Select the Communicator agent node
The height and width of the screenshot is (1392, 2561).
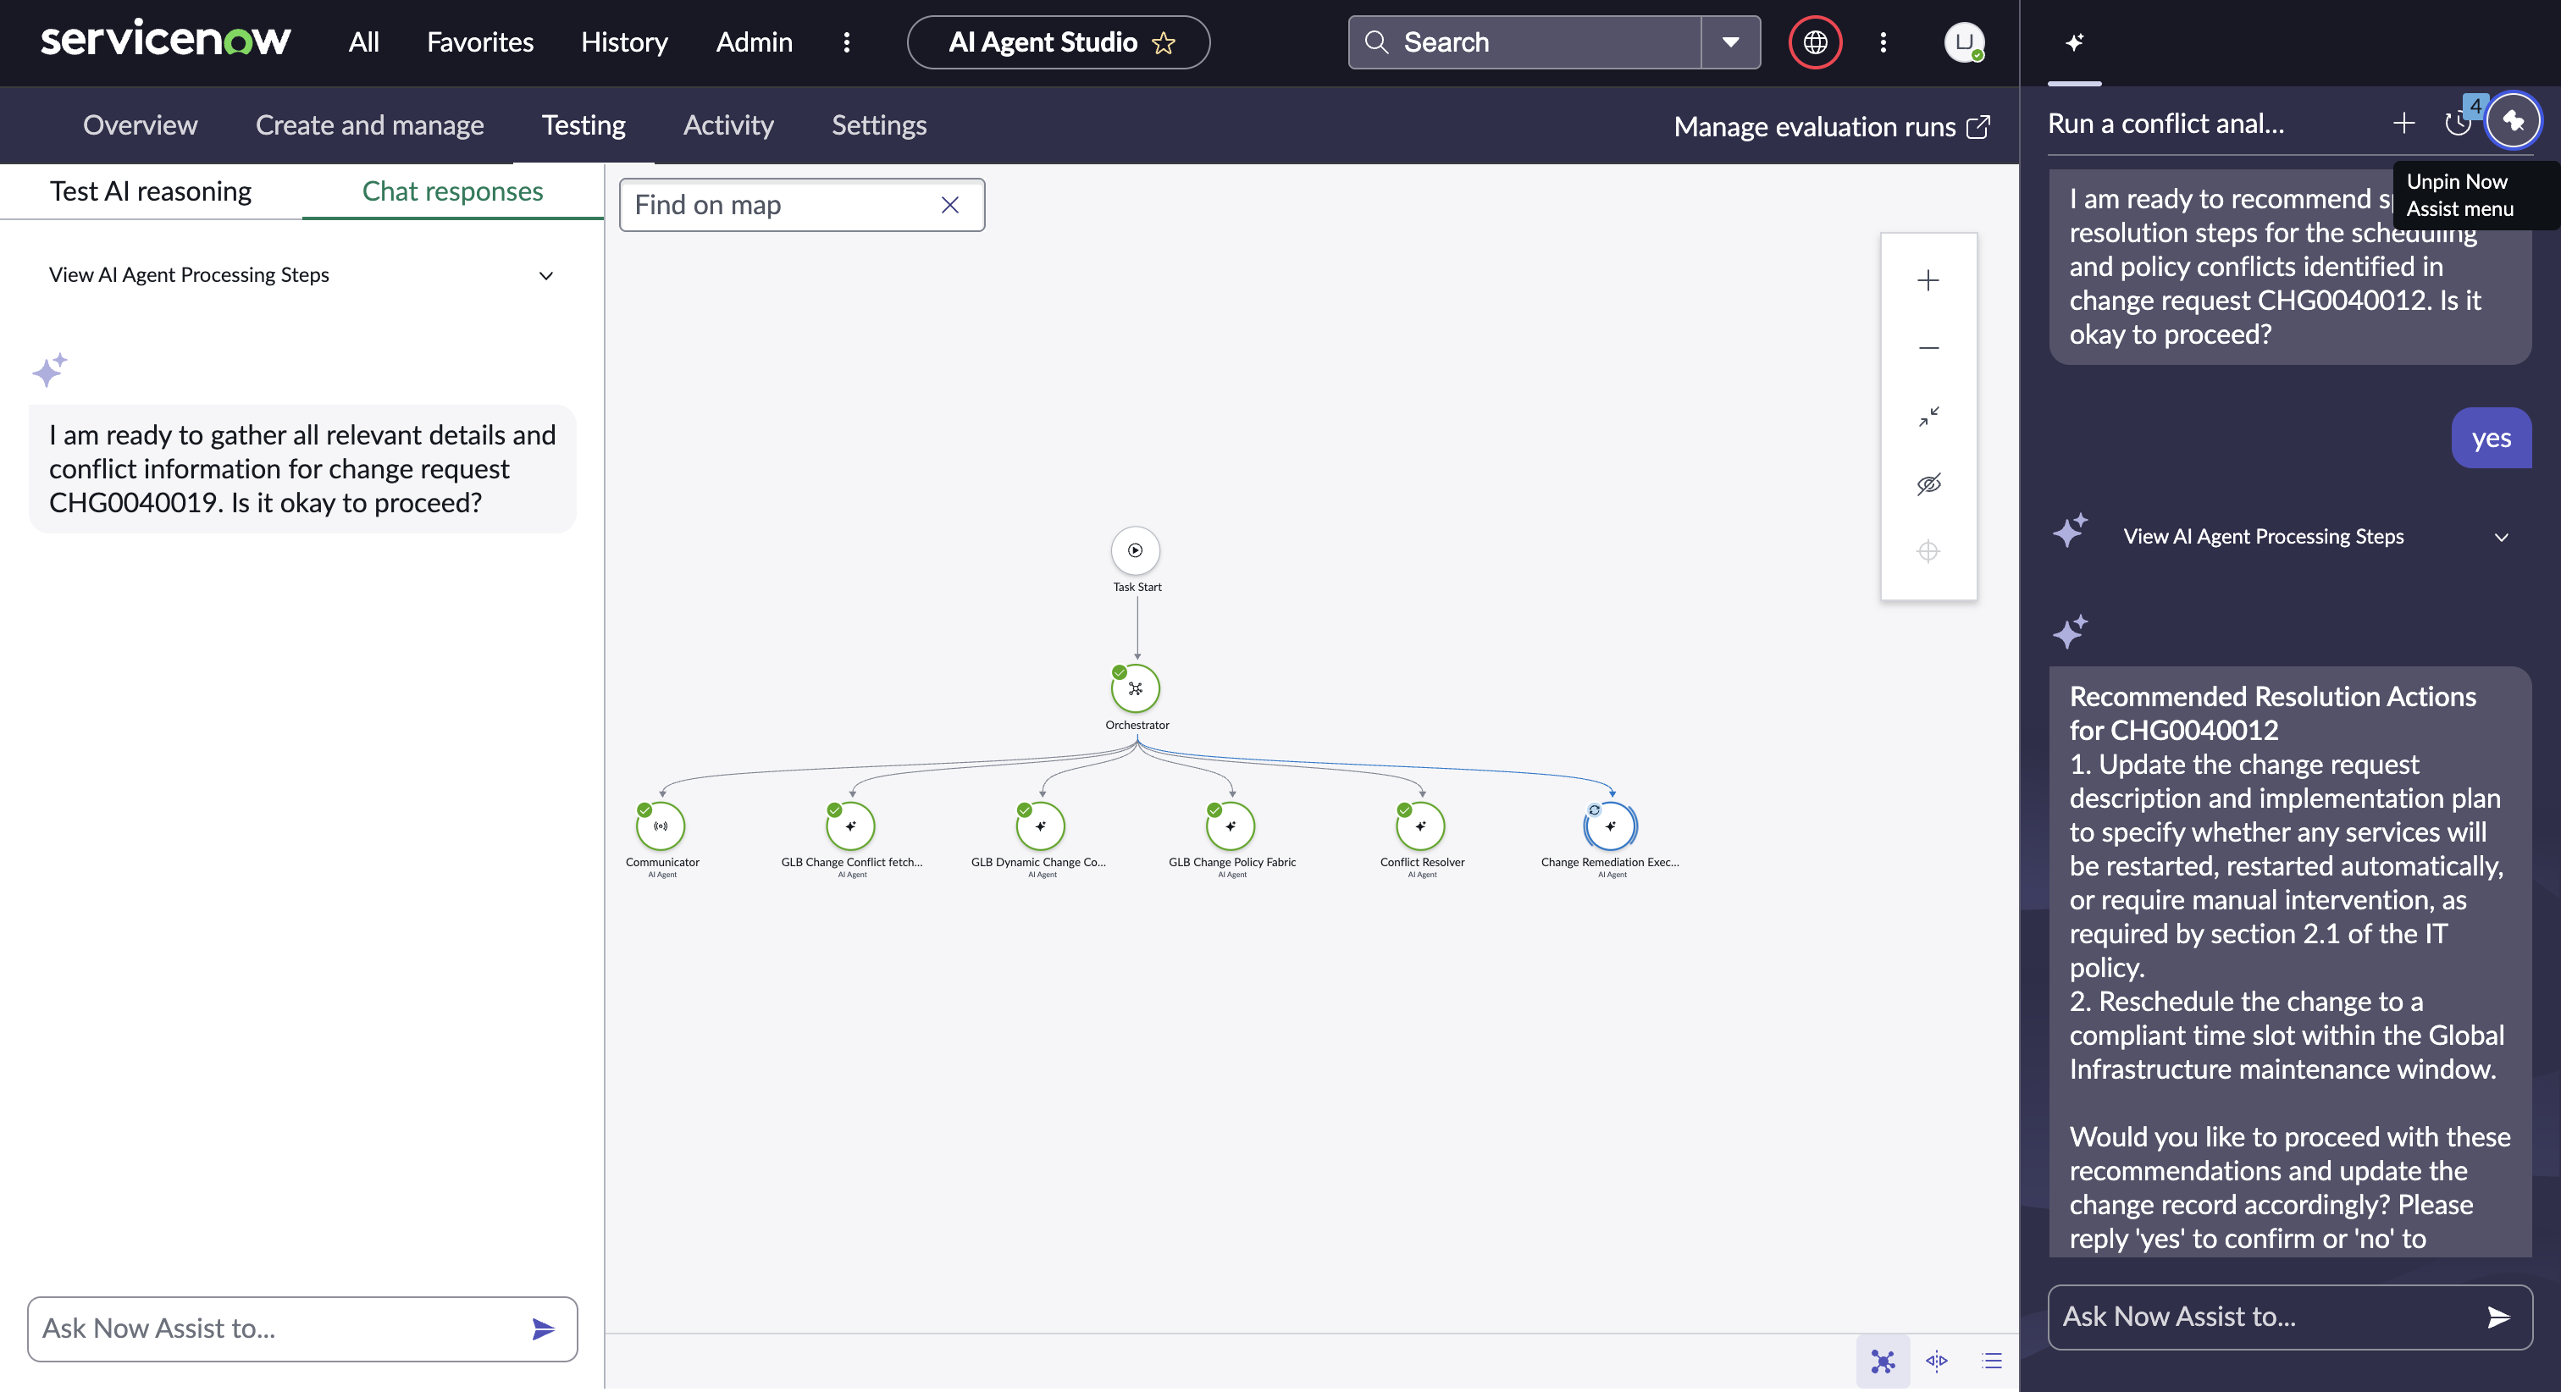(660, 826)
